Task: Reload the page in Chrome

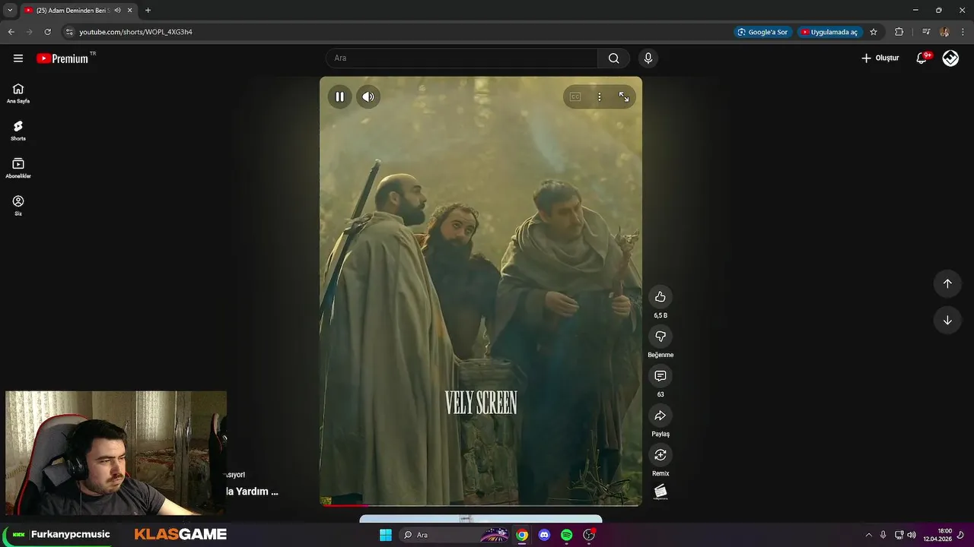Action: pyautogui.click(x=47, y=32)
